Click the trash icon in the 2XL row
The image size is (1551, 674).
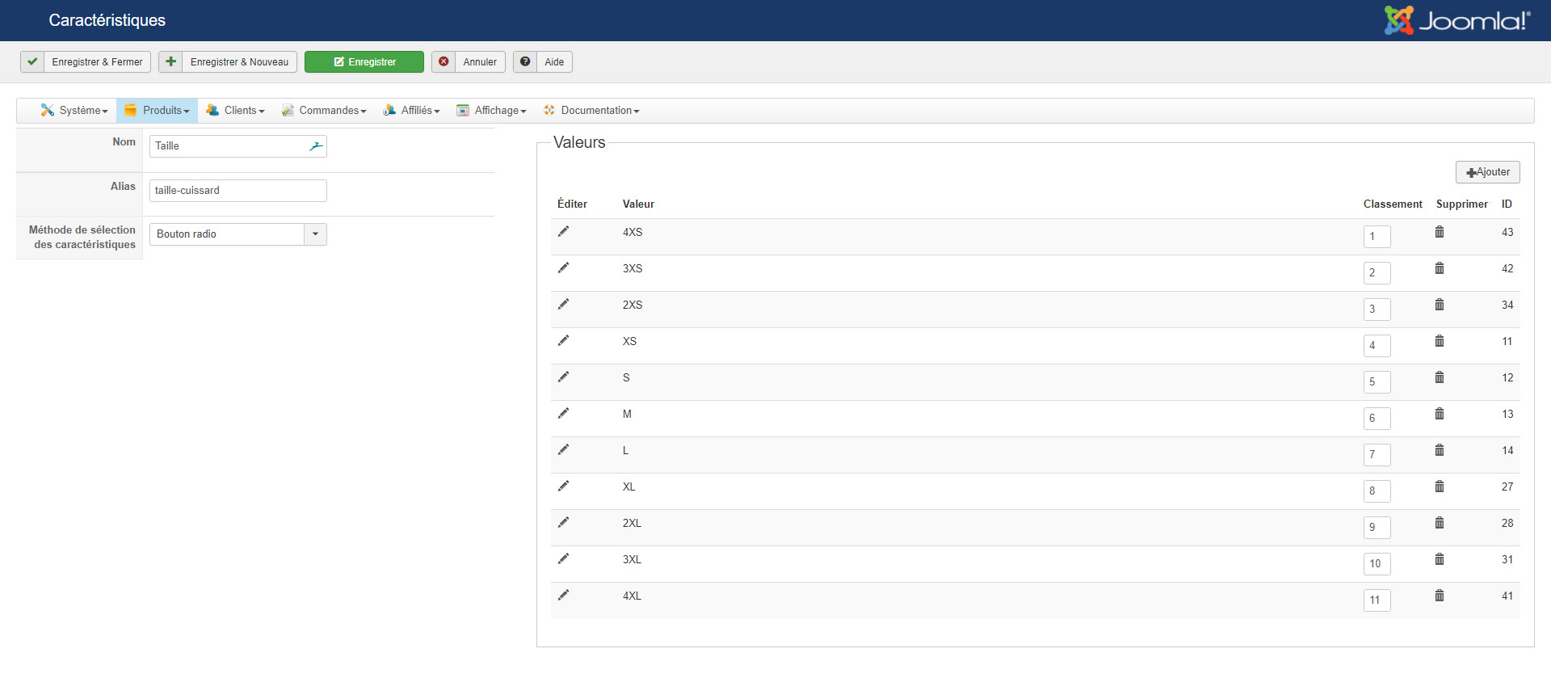click(1440, 523)
